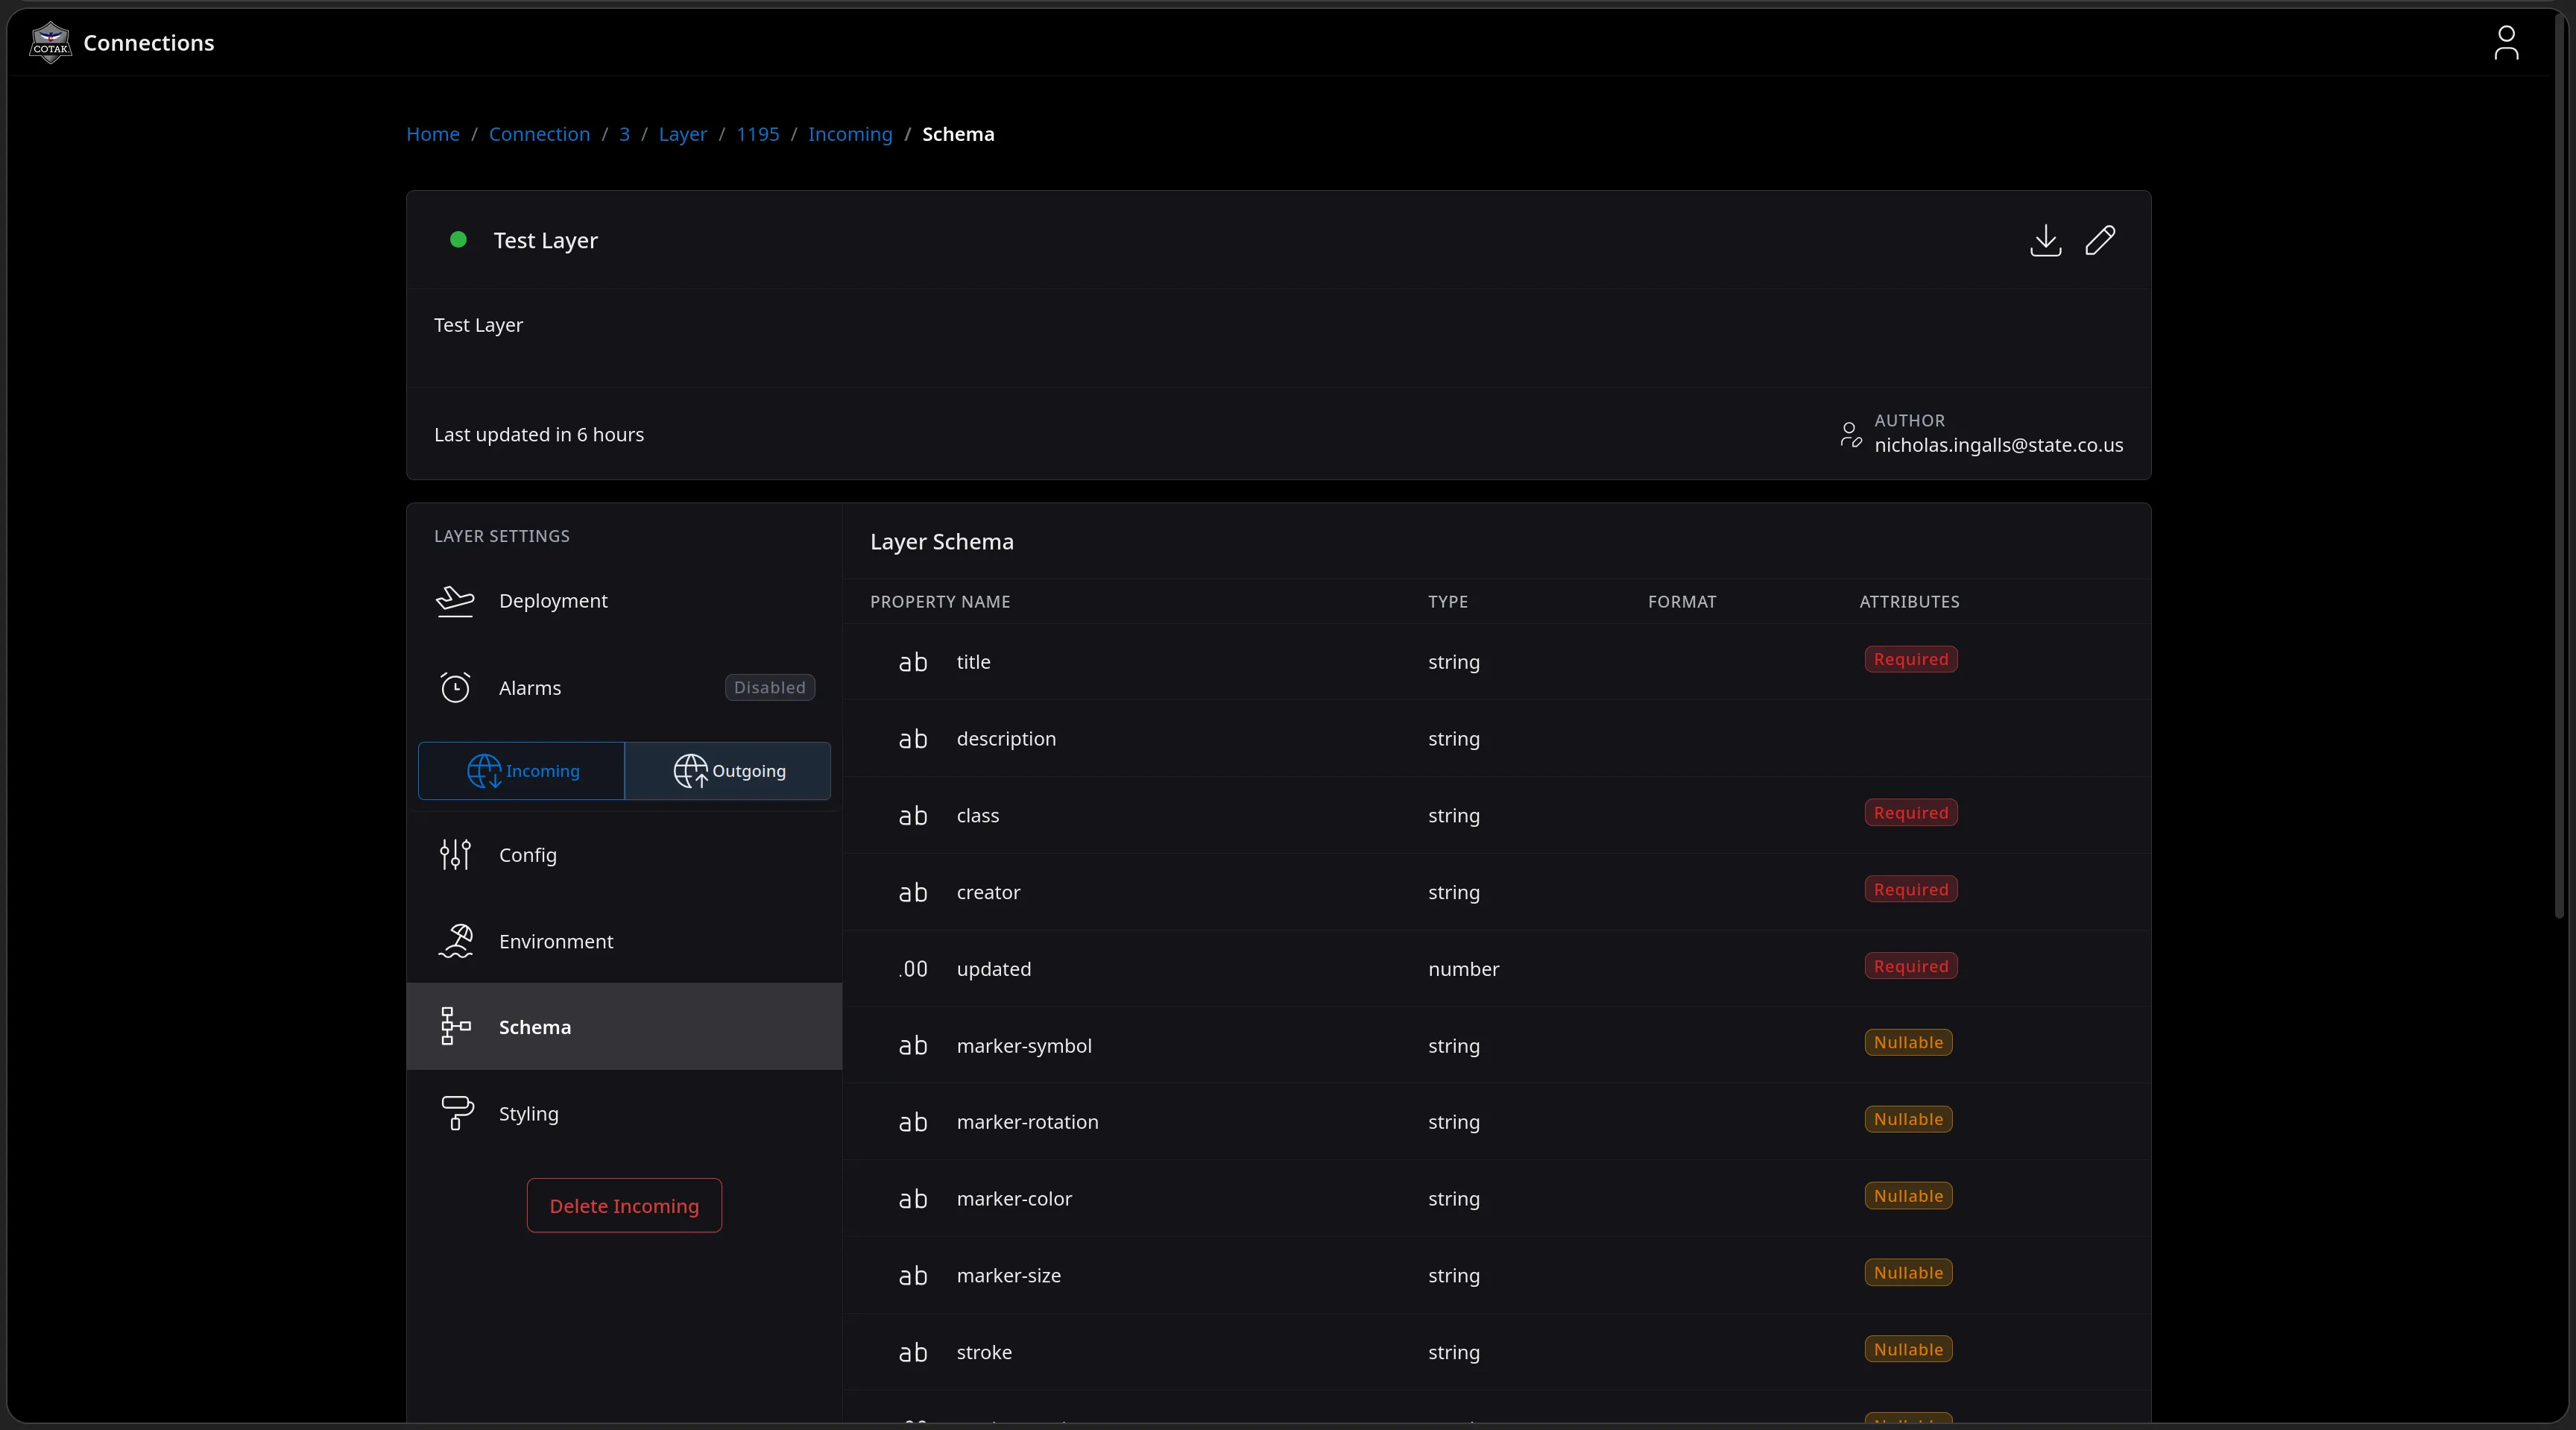This screenshot has height=1430, width=2576.
Task: Click the Required badge for class
Action: pos(1911,813)
